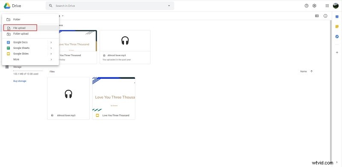Click the green Sheets icon in menu

(x=8, y=48)
